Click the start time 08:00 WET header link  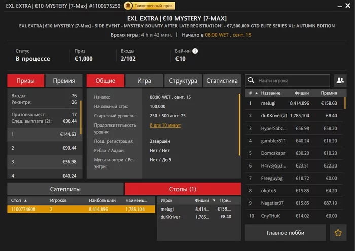tap(228, 35)
